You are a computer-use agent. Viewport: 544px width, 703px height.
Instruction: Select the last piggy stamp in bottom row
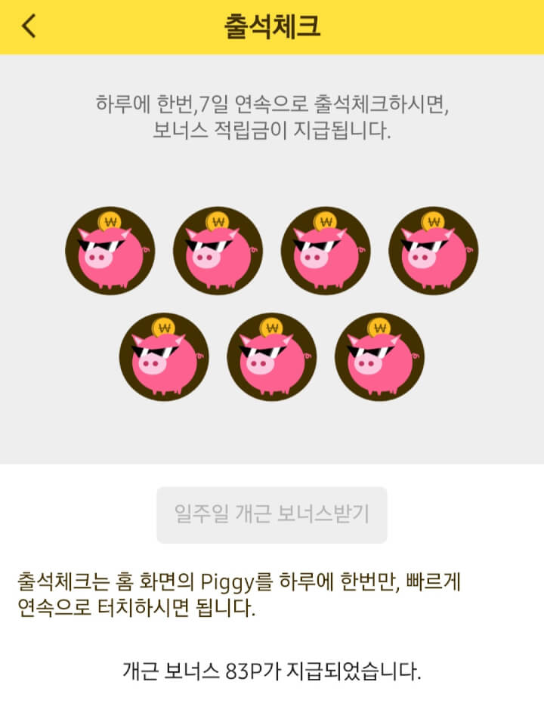click(379, 357)
